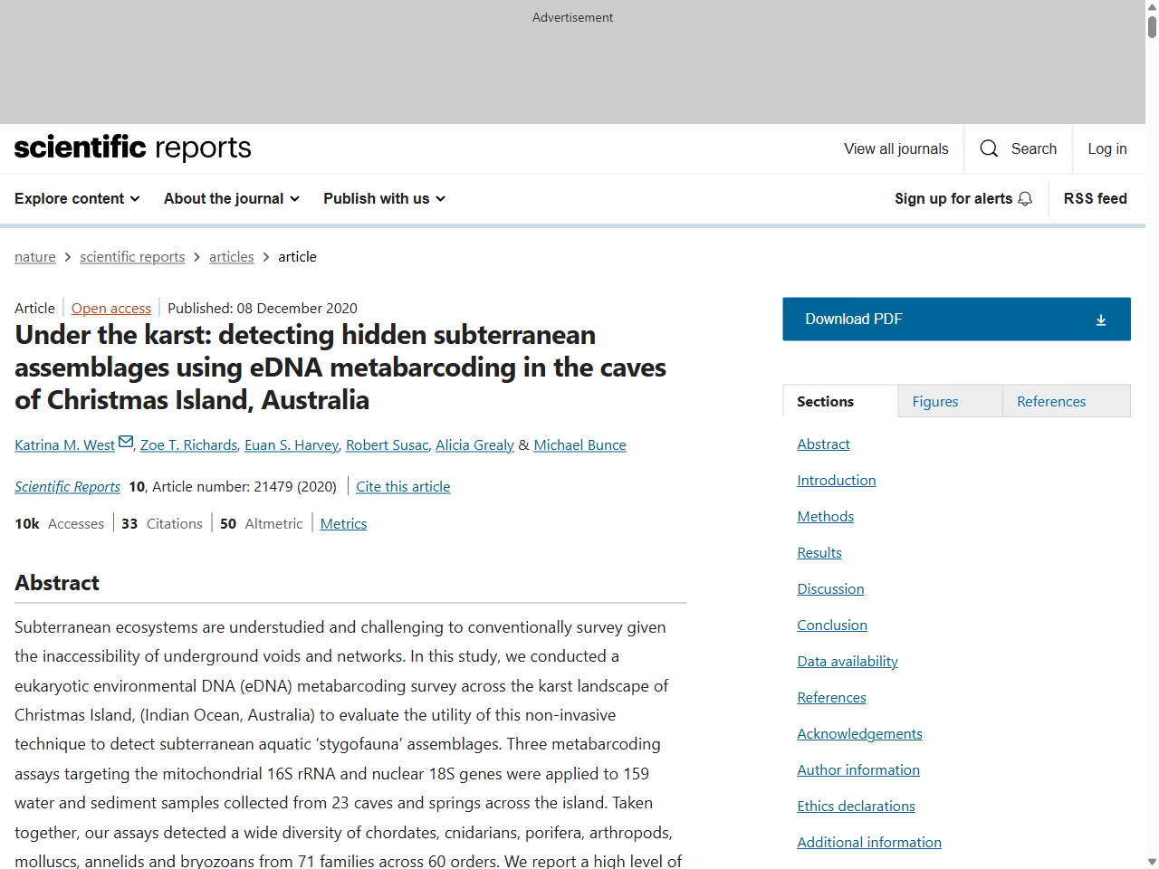
Task: Jump to Acknowledgements section
Action: [x=859, y=734]
